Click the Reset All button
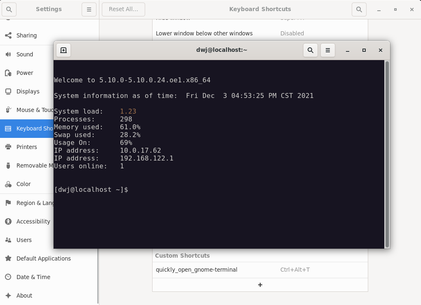This screenshot has height=305, width=421. 123,9
